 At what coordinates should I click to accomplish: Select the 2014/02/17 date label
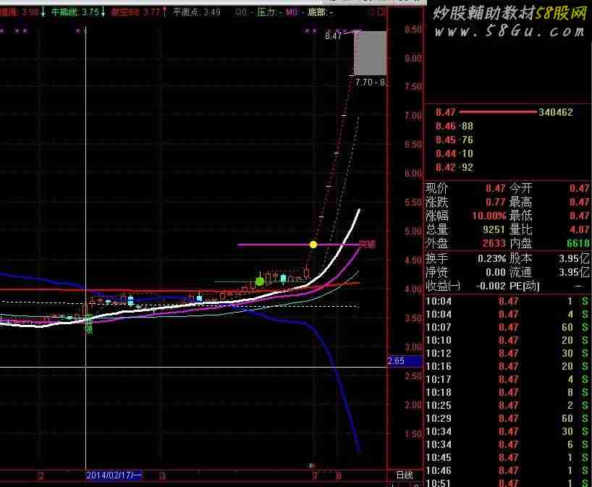pos(114,475)
